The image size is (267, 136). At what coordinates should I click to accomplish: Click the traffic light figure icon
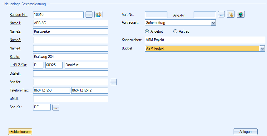pos(240,14)
